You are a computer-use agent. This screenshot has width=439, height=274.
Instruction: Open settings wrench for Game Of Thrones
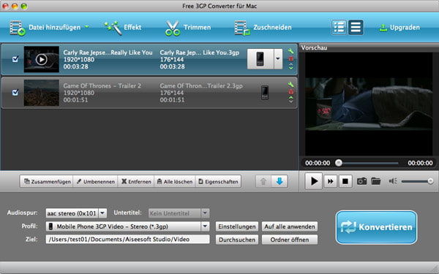point(291,84)
